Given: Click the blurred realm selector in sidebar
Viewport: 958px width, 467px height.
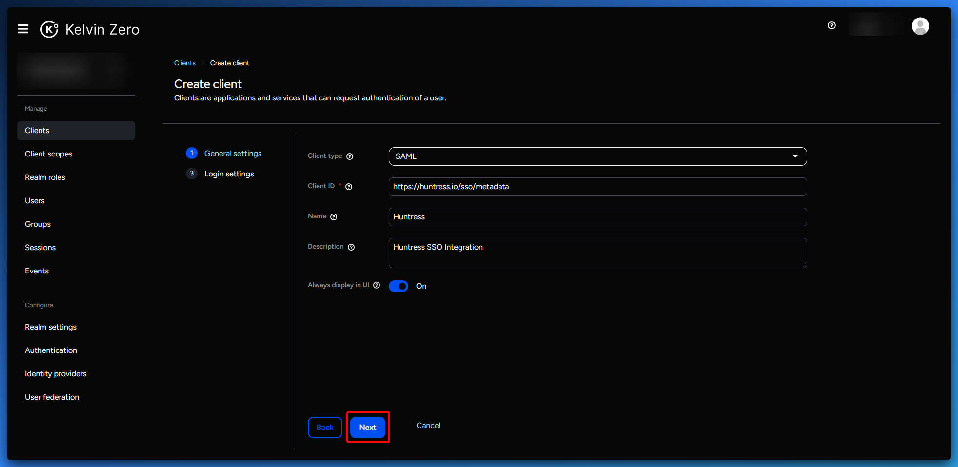Looking at the screenshot, I should tap(73, 71).
